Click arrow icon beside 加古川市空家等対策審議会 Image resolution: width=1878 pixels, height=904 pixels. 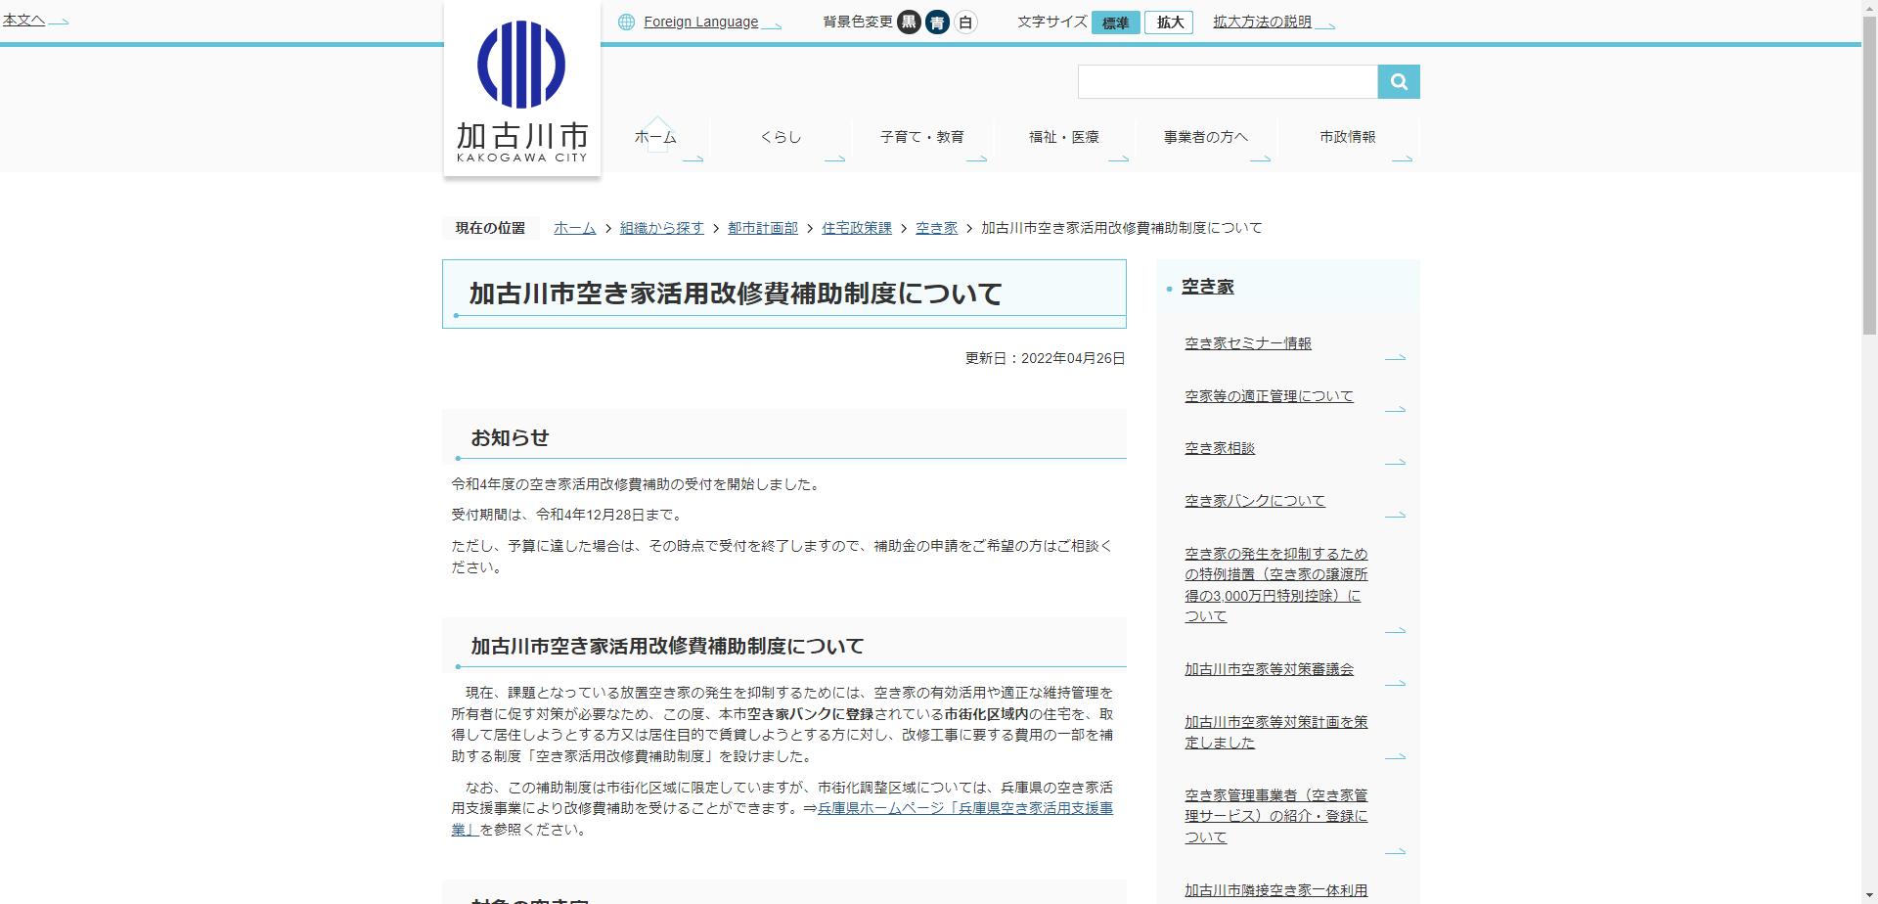point(1396,683)
